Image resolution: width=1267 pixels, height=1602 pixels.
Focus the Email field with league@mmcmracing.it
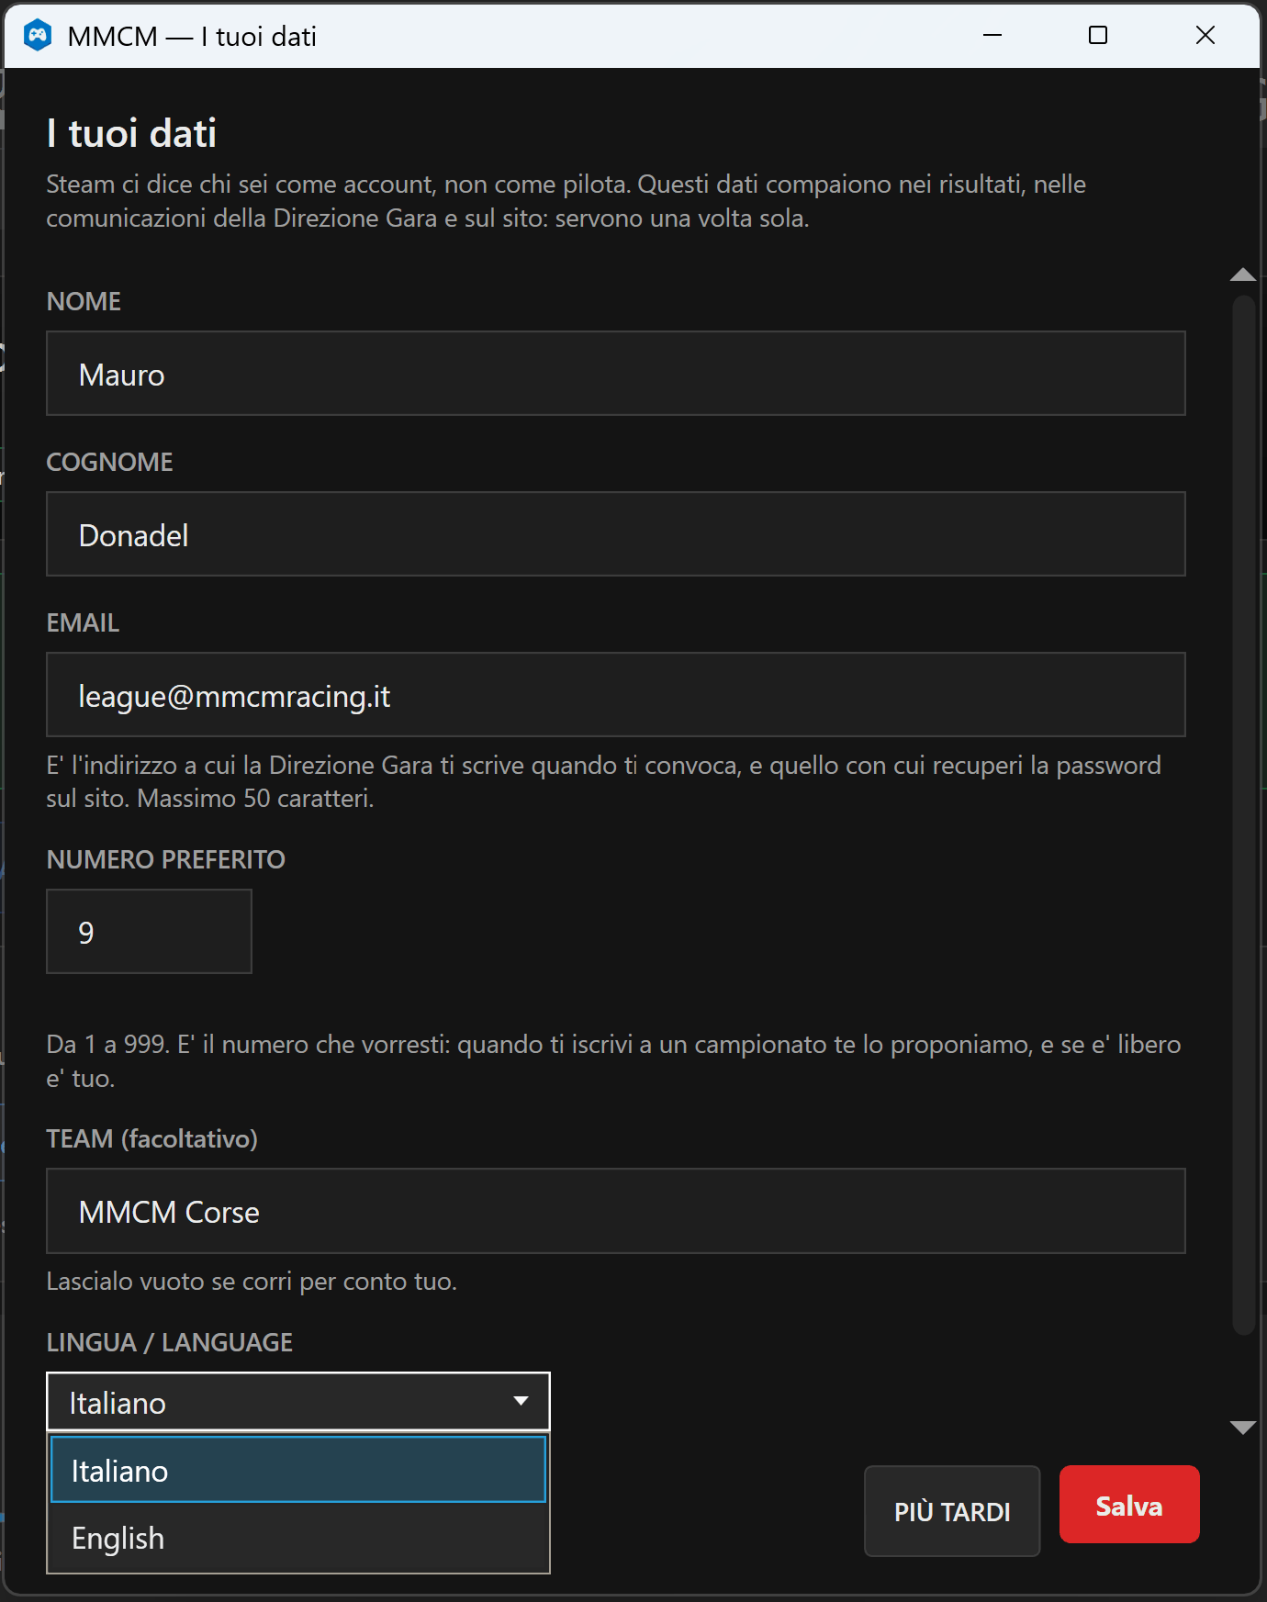616,695
